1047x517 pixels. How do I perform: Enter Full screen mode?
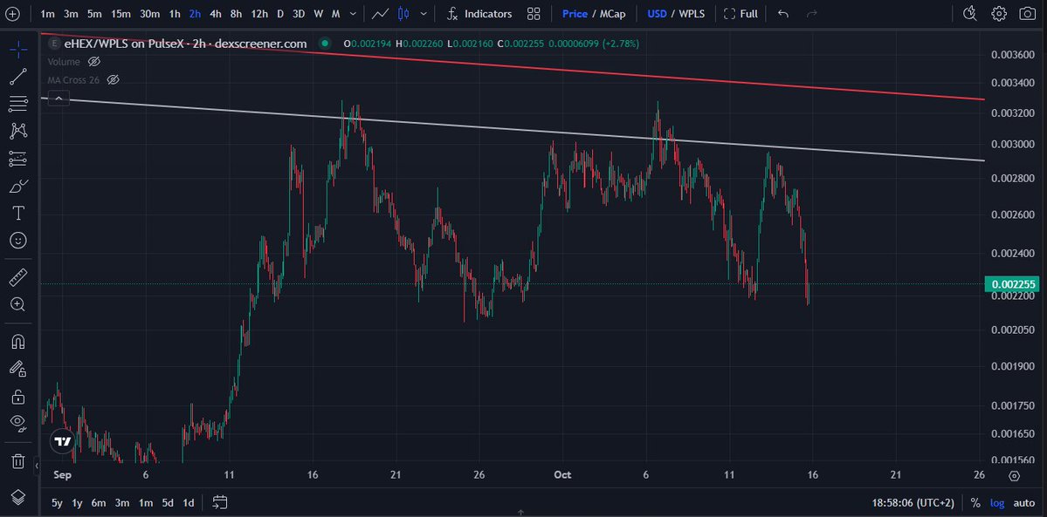740,13
